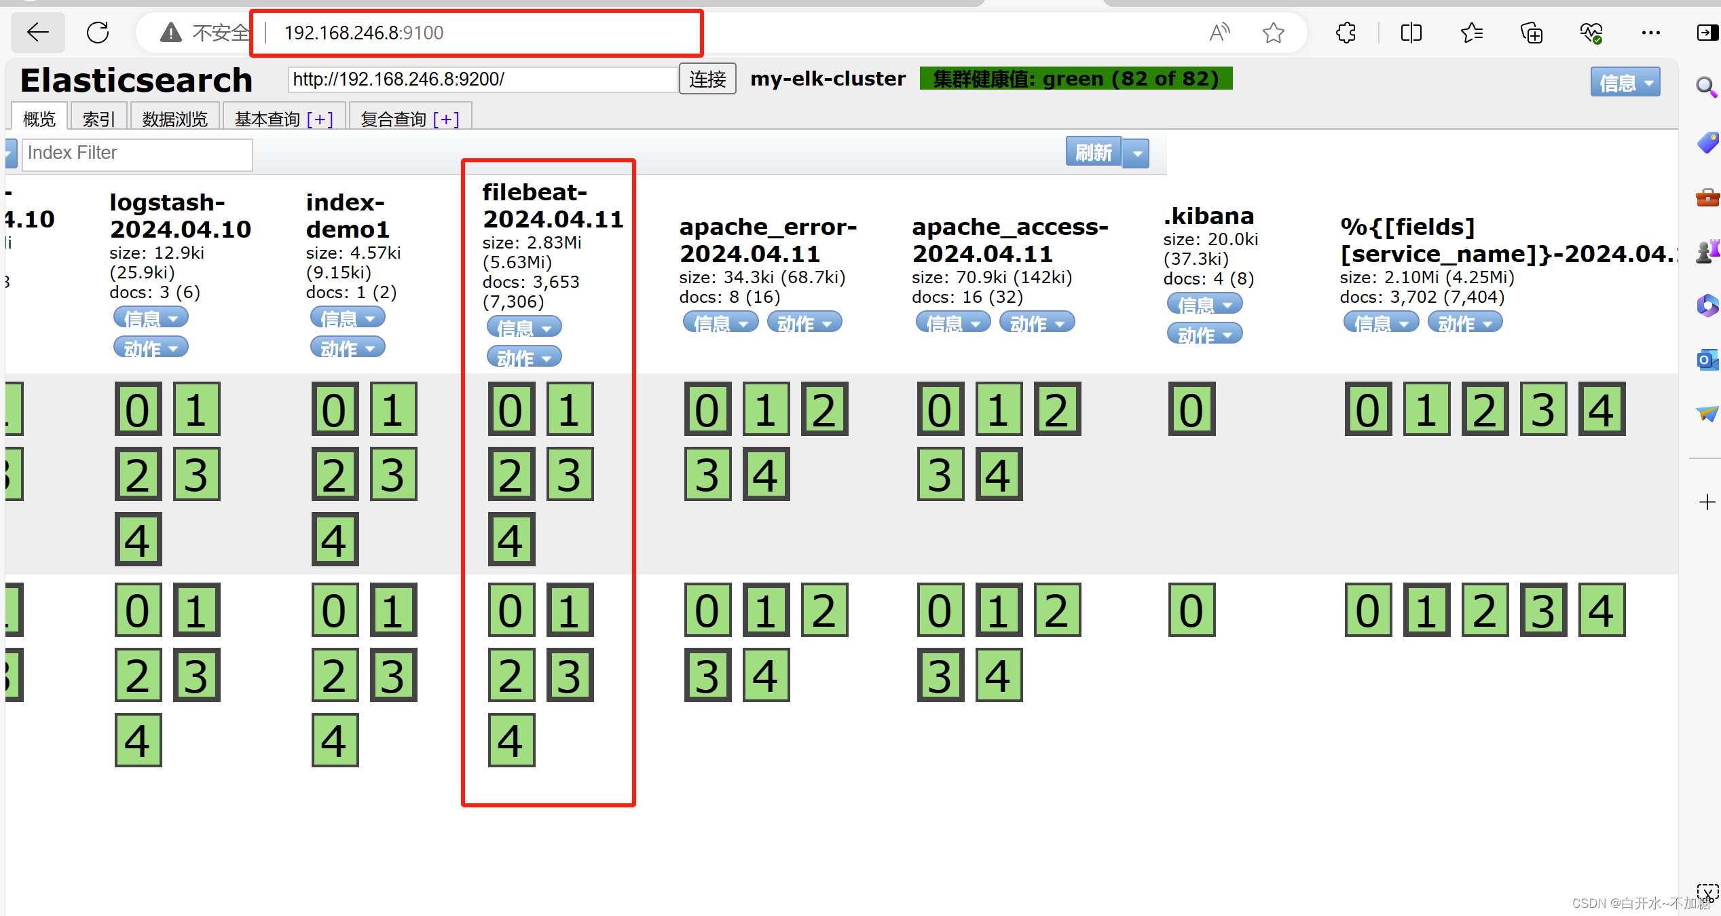Select lower-row shard 4 of apache_access-2024.04.11
Screen dimensions: 1721x916
point(999,675)
